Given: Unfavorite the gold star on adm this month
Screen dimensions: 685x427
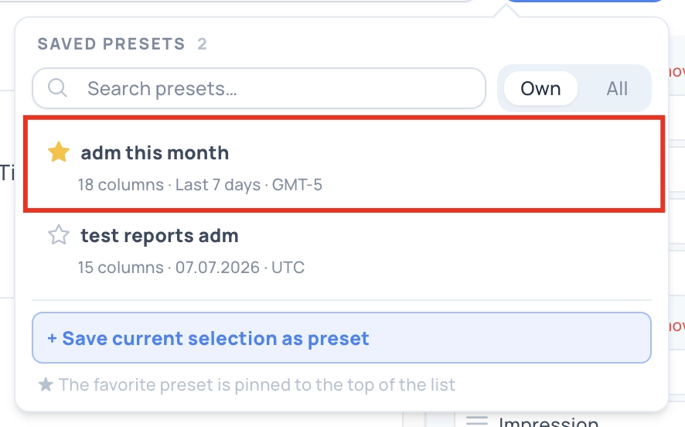Looking at the screenshot, I should pyautogui.click(x=59, y=152).
